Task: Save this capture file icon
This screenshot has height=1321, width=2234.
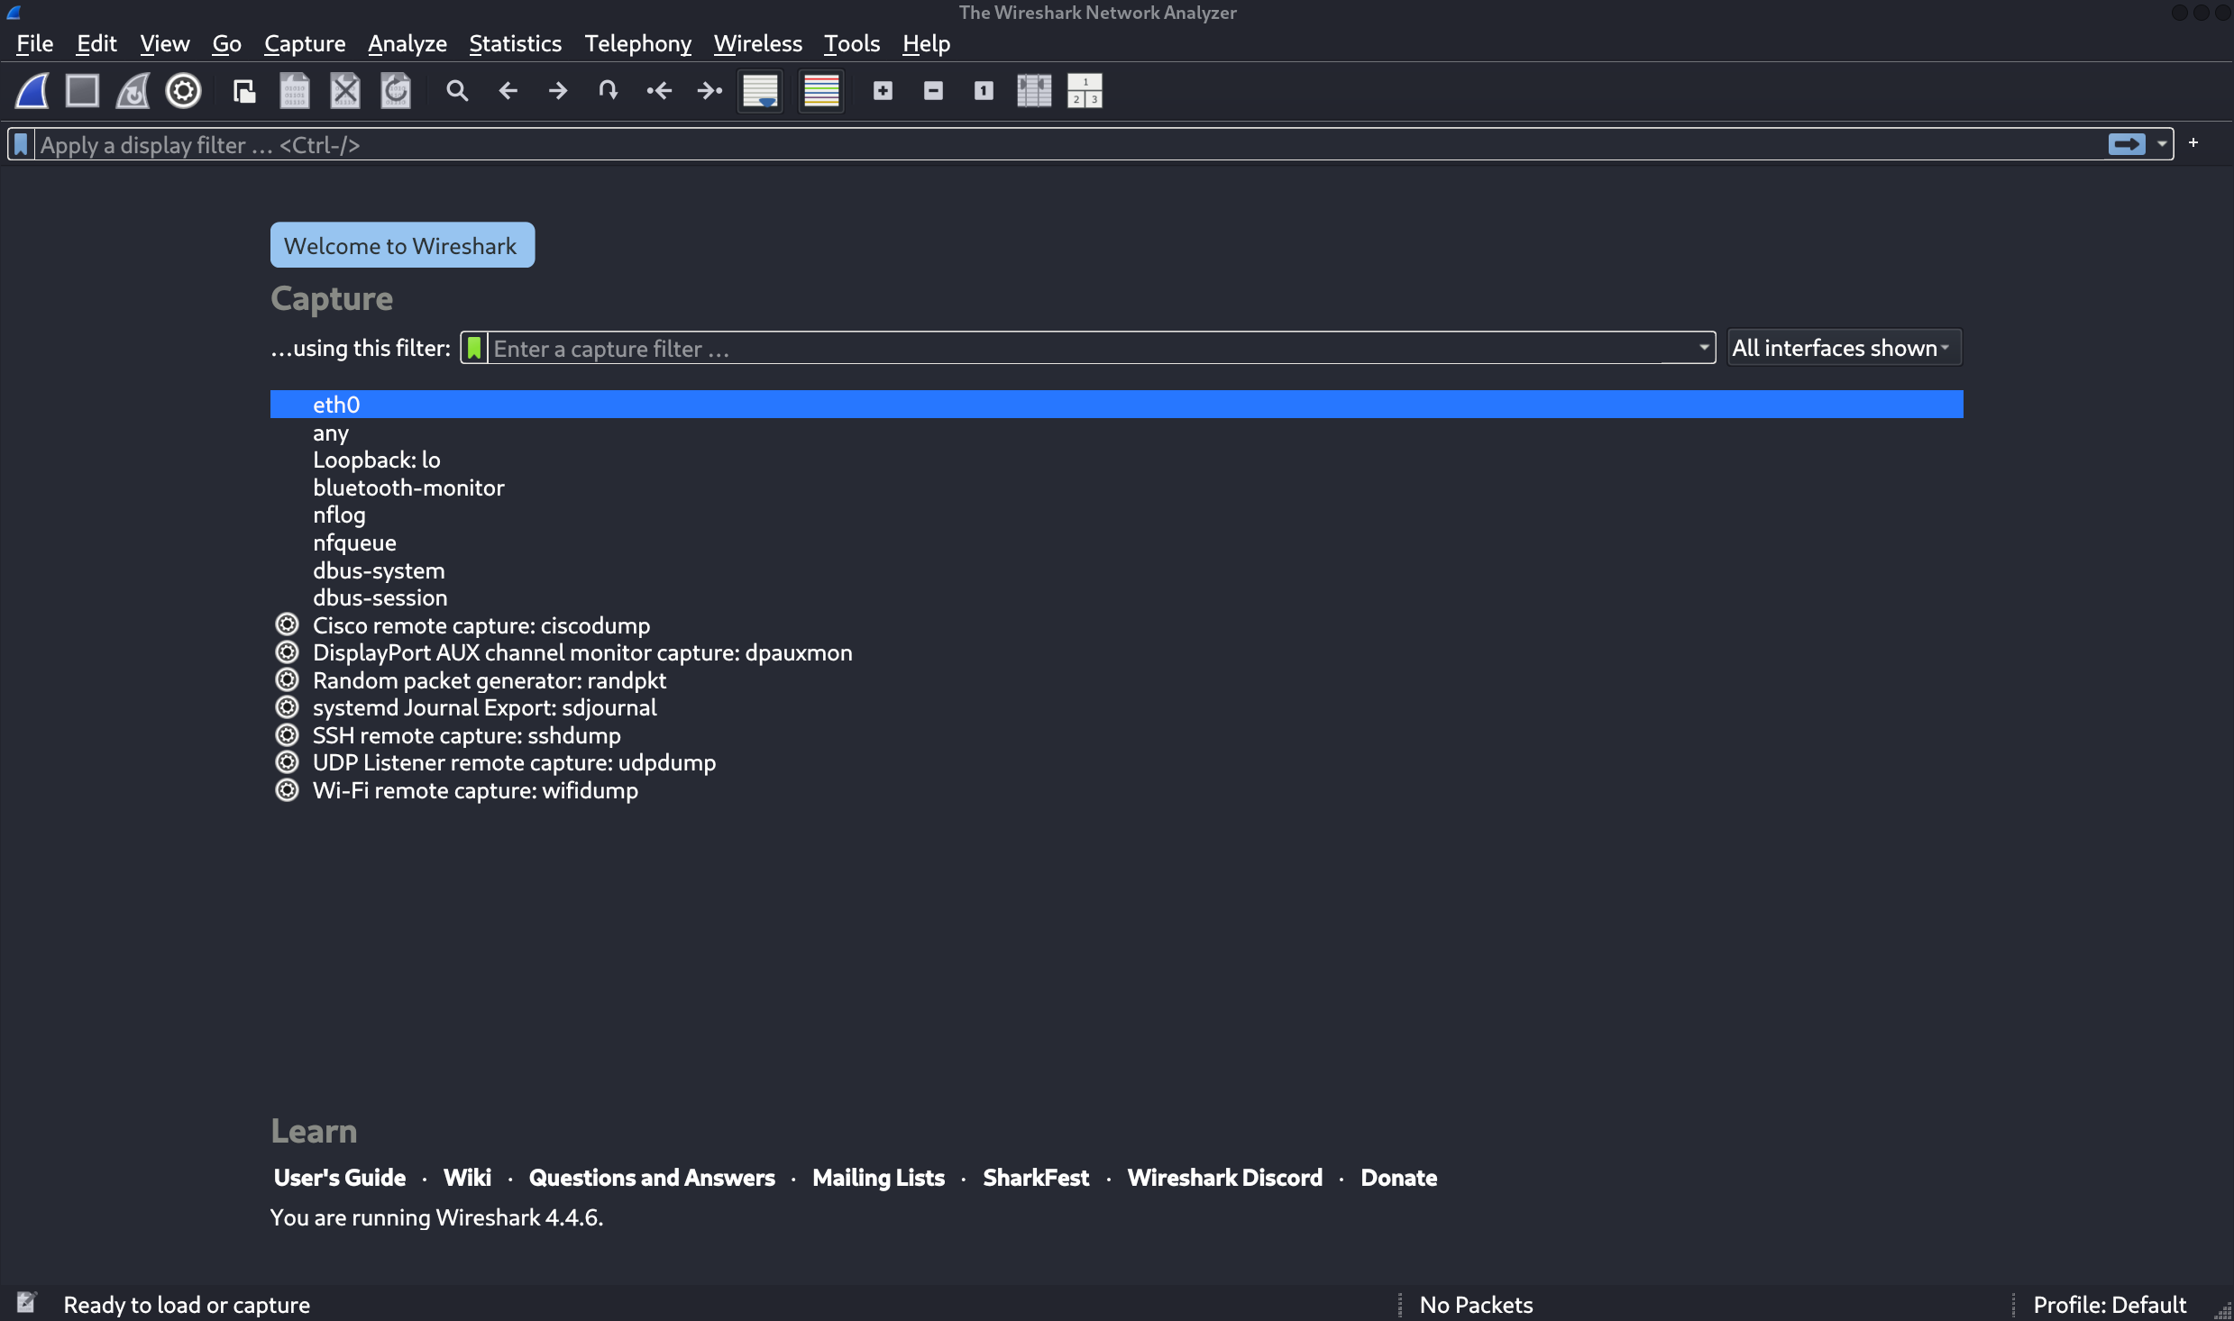Action: pos(295,91)
